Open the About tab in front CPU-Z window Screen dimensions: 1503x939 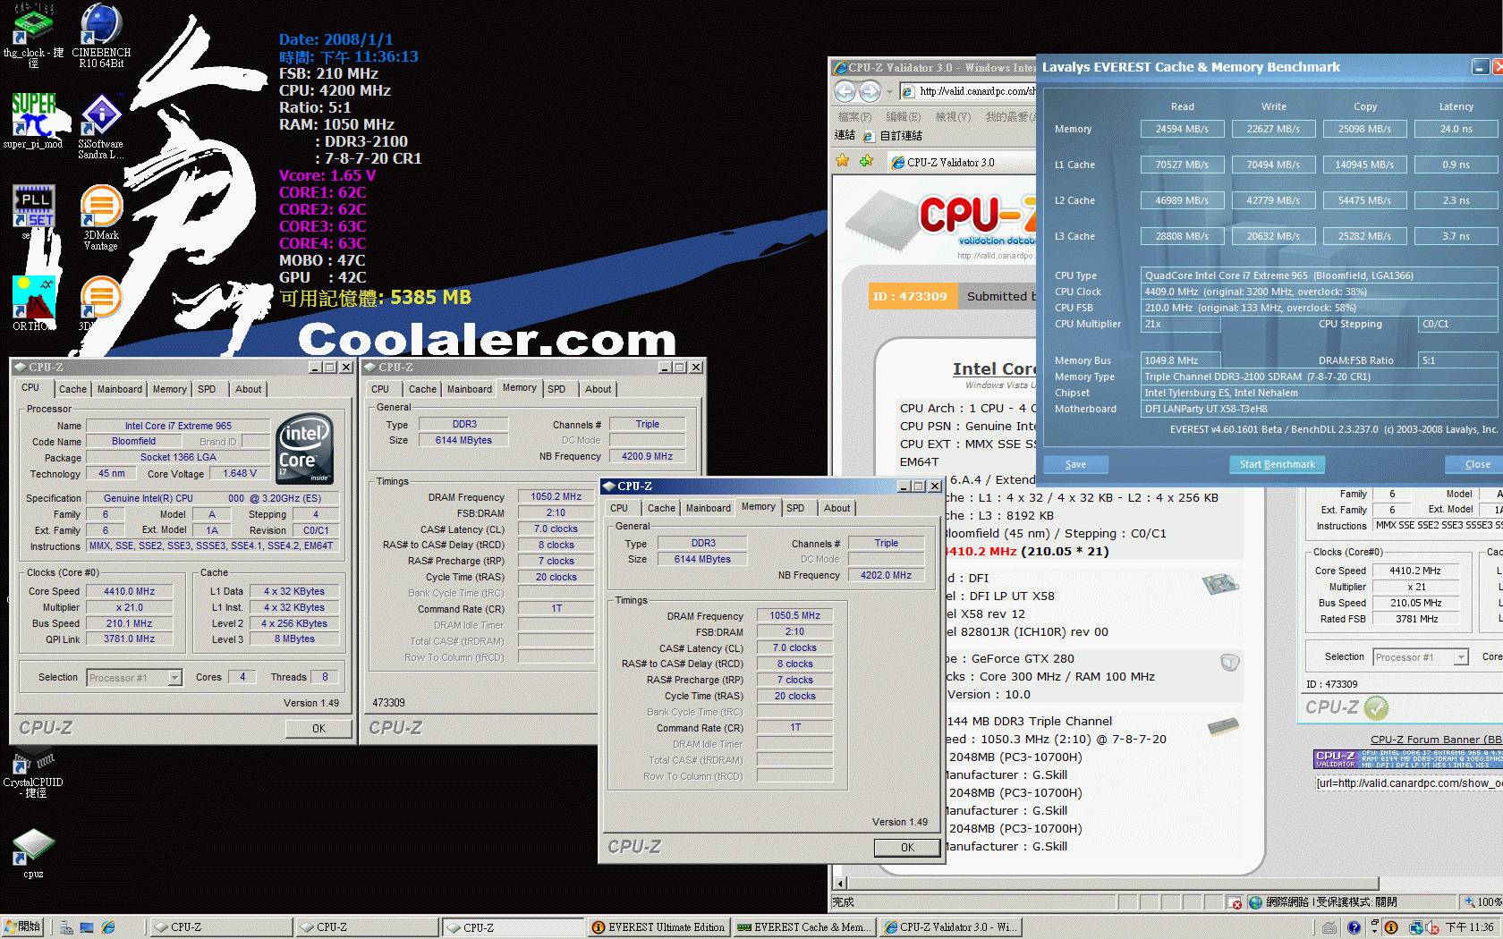837,508
